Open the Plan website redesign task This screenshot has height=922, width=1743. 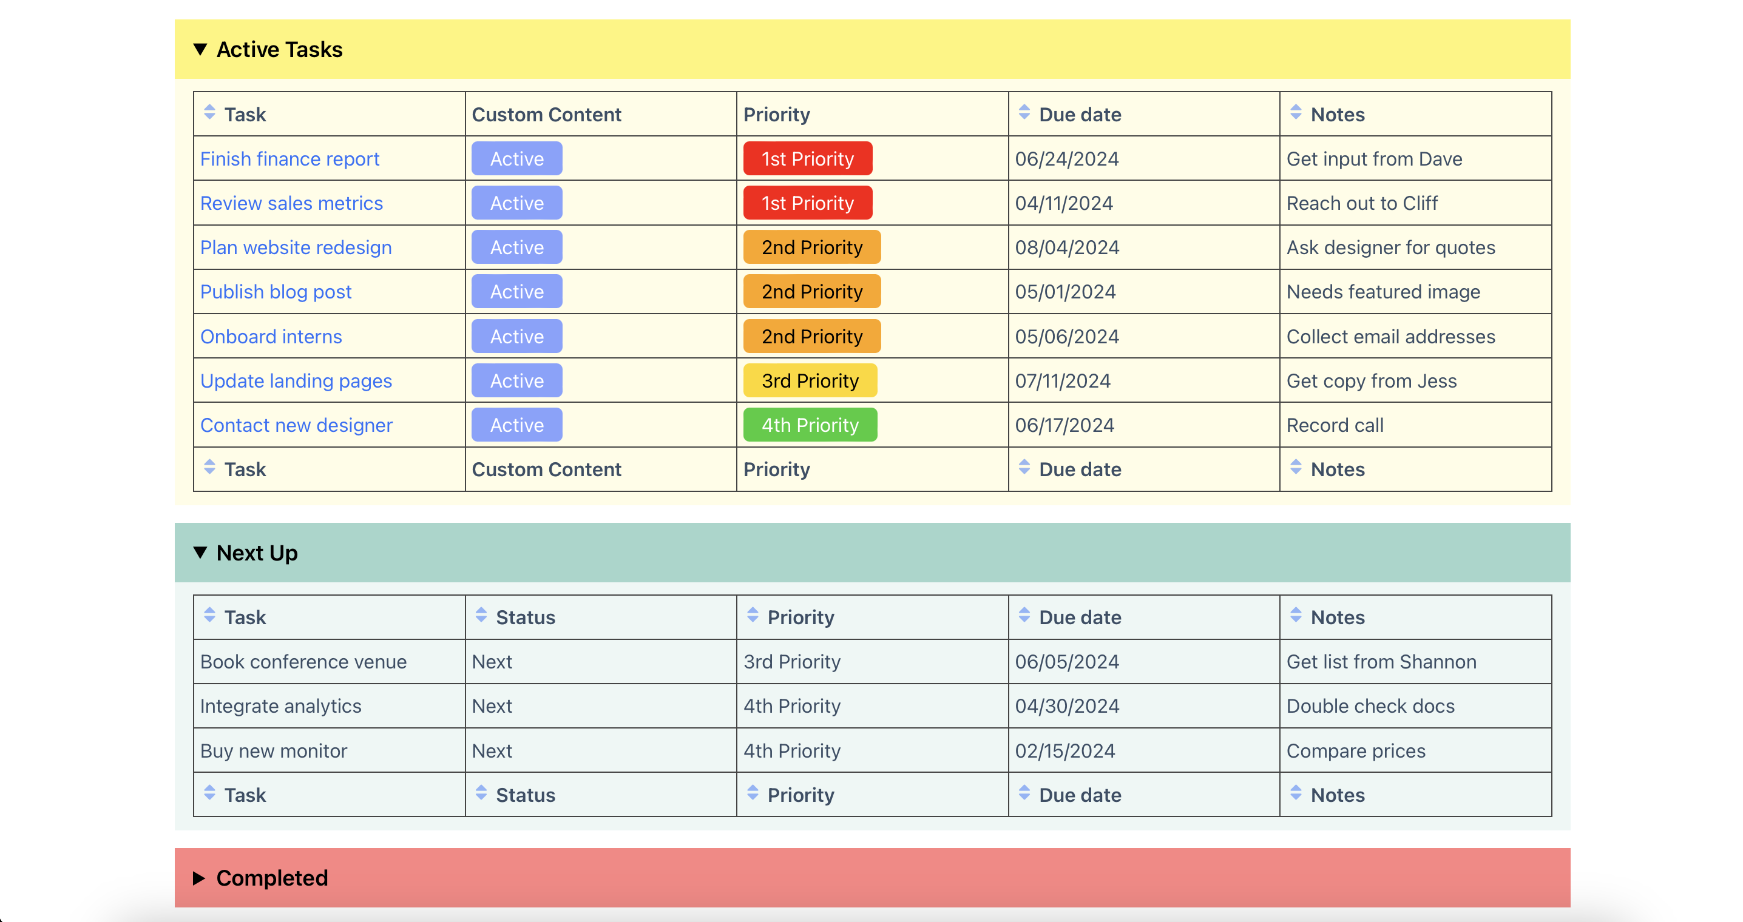click(297, 247)
